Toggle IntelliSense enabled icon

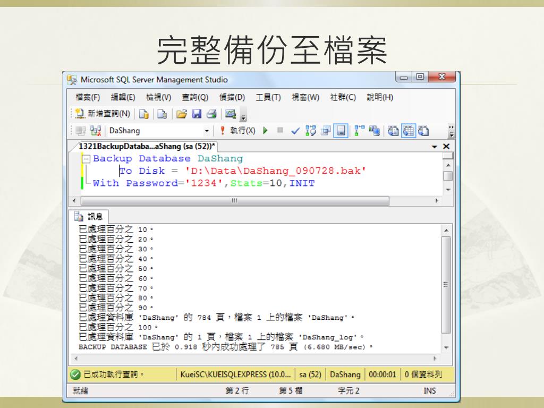[x=341, y=131]
